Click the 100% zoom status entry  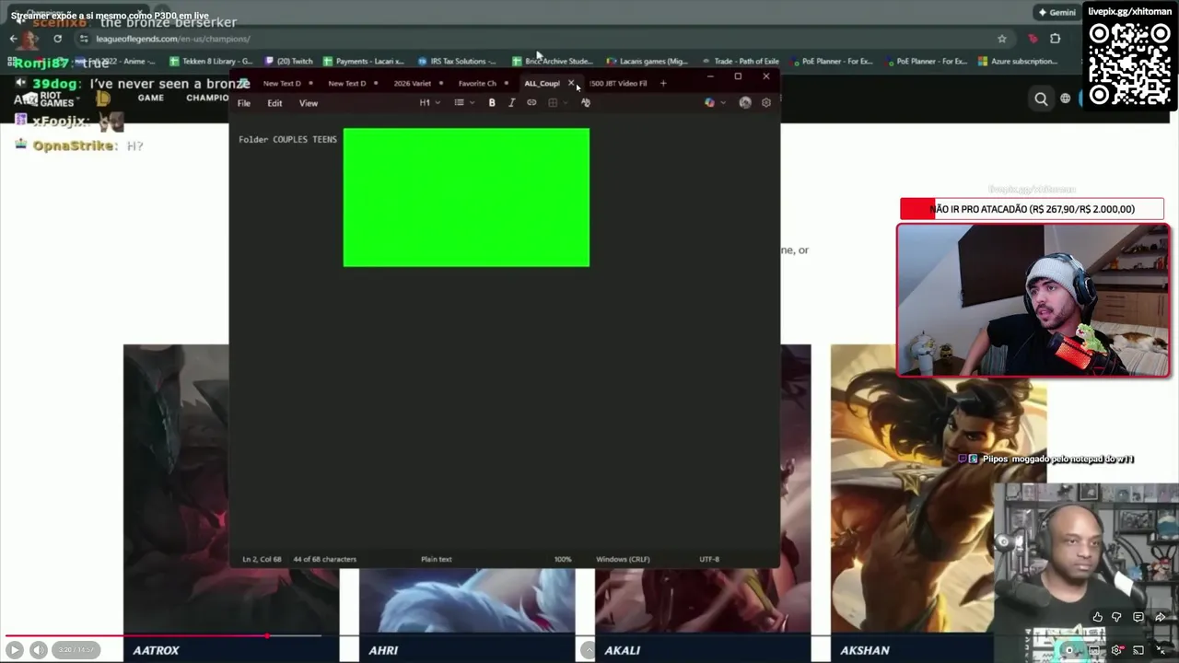(x=563, y=559)
